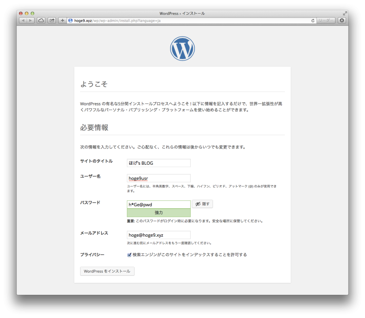The height and width of the screenshot is (318, 365).
Task: Click the サイトのタイトル label
Action: point(96,161)
